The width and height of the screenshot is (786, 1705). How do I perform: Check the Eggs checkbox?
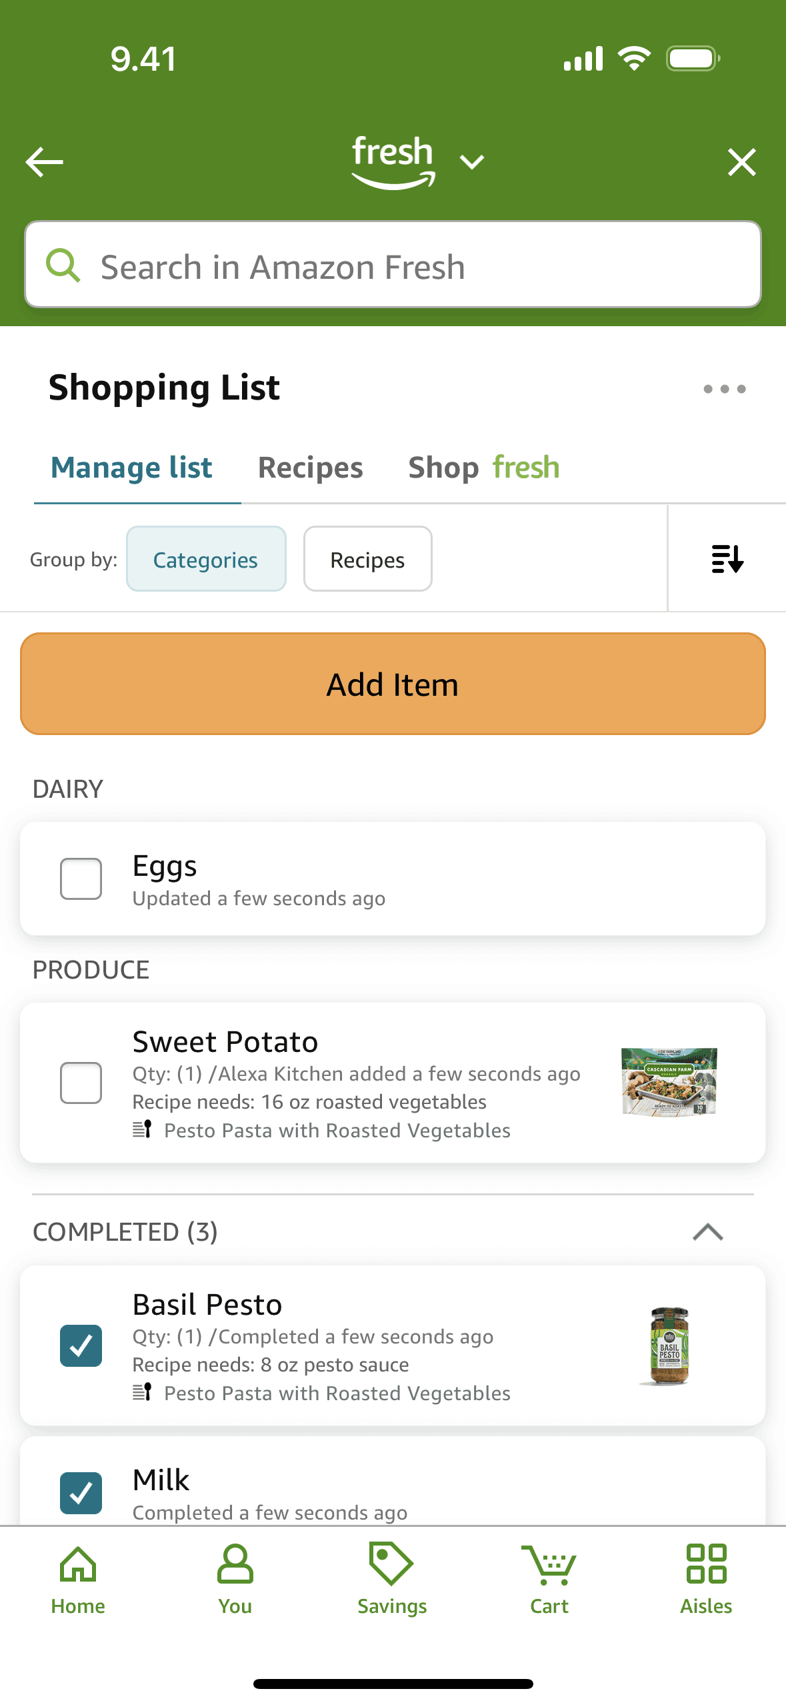(81, 879)
